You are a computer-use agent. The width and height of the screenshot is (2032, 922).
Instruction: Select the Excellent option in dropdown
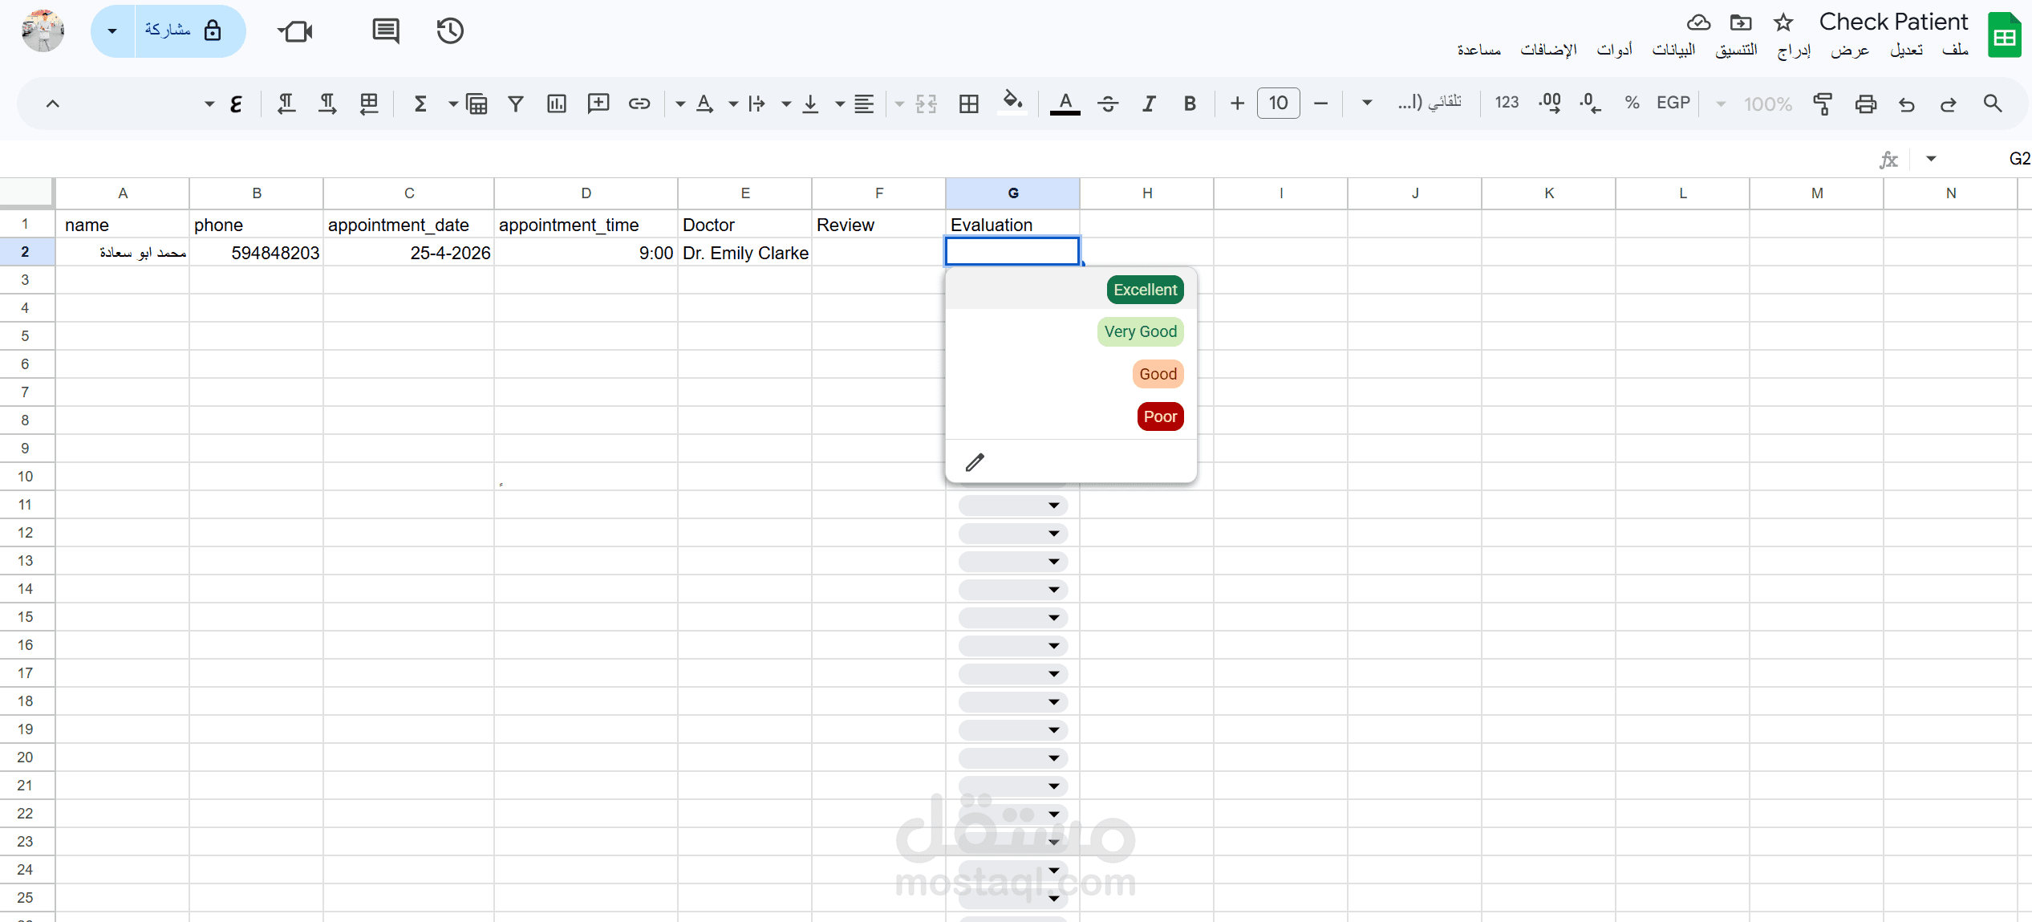click(1144, 290)
